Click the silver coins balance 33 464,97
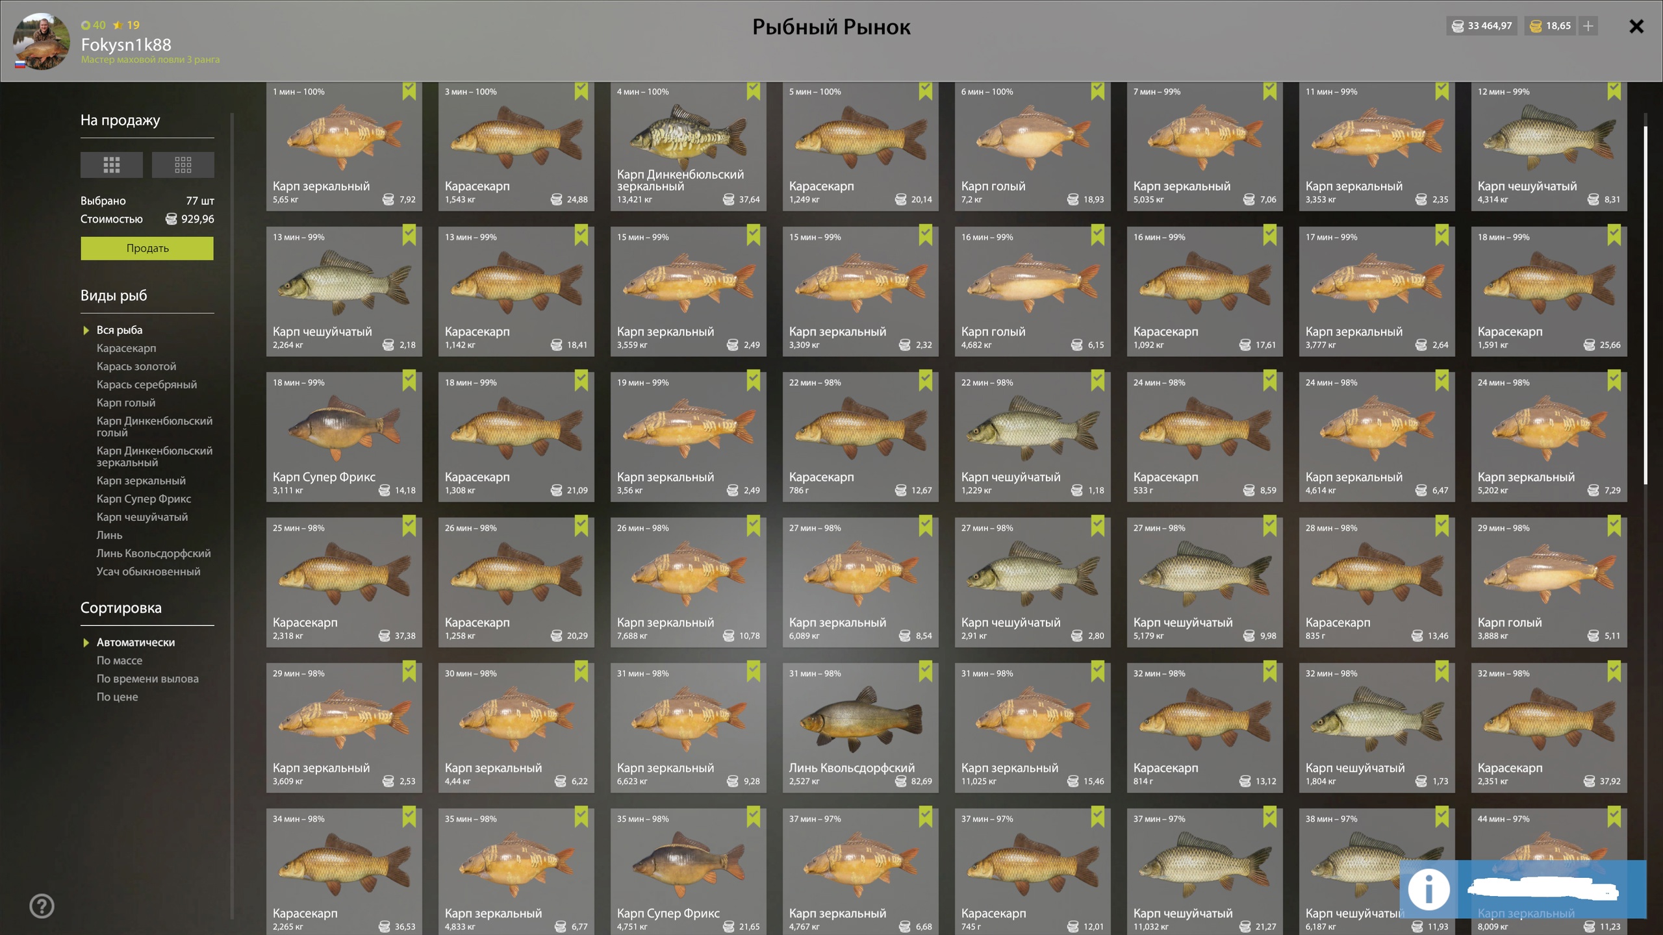The image size is (1663, 935). click(x=1482, y=26)
